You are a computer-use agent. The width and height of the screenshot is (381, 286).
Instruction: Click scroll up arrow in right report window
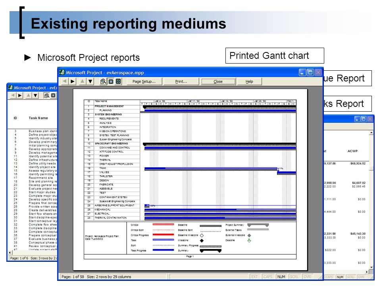(371, 133)
